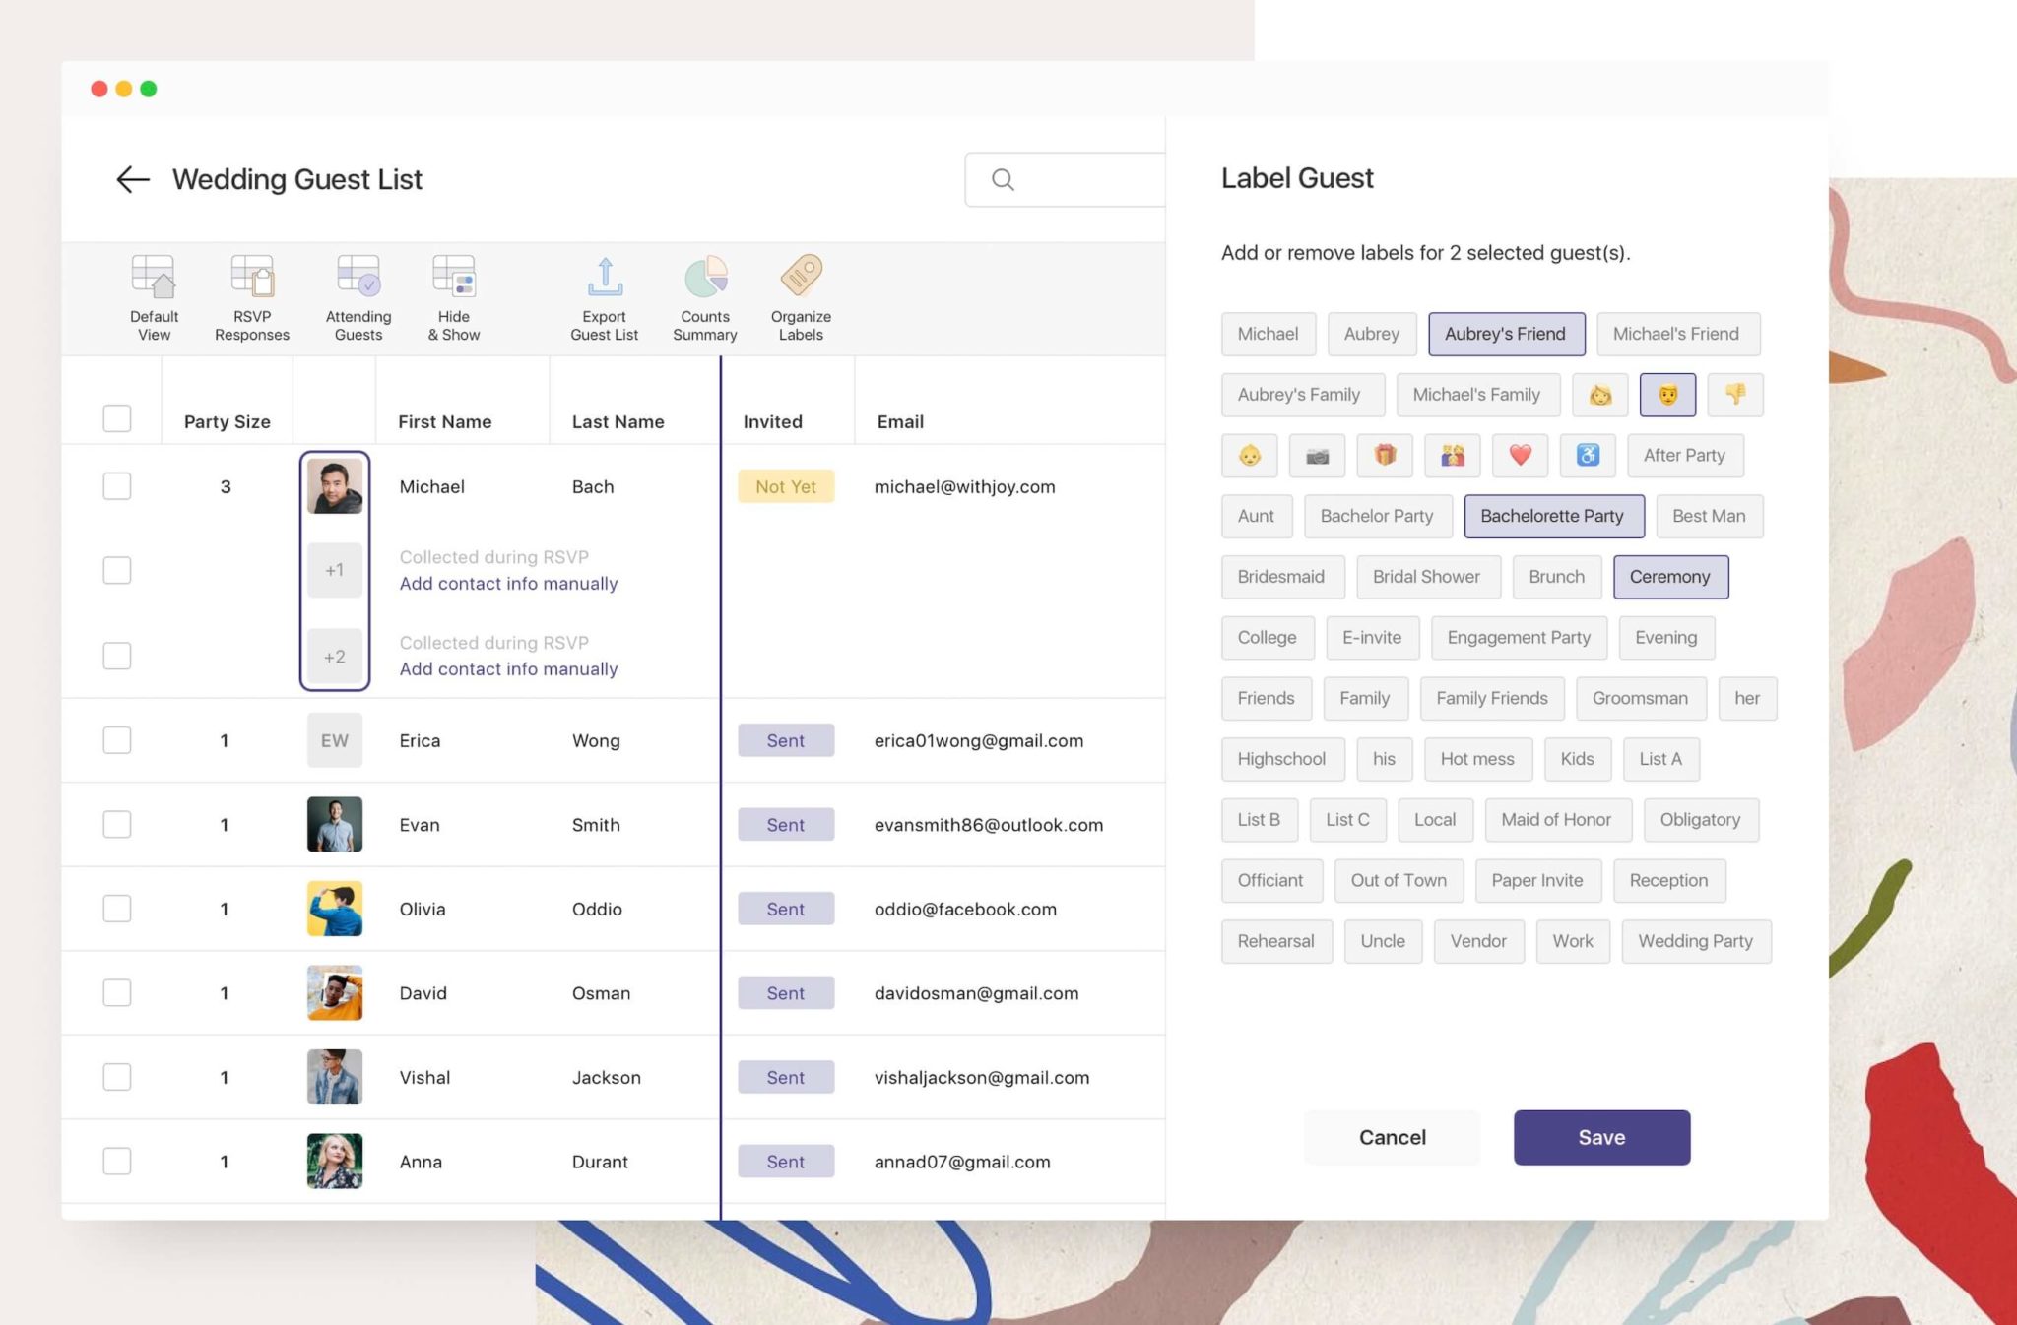Click Evan Smith's profile photo
This screenshot has width=2017, height=1325.
[335, 825]
